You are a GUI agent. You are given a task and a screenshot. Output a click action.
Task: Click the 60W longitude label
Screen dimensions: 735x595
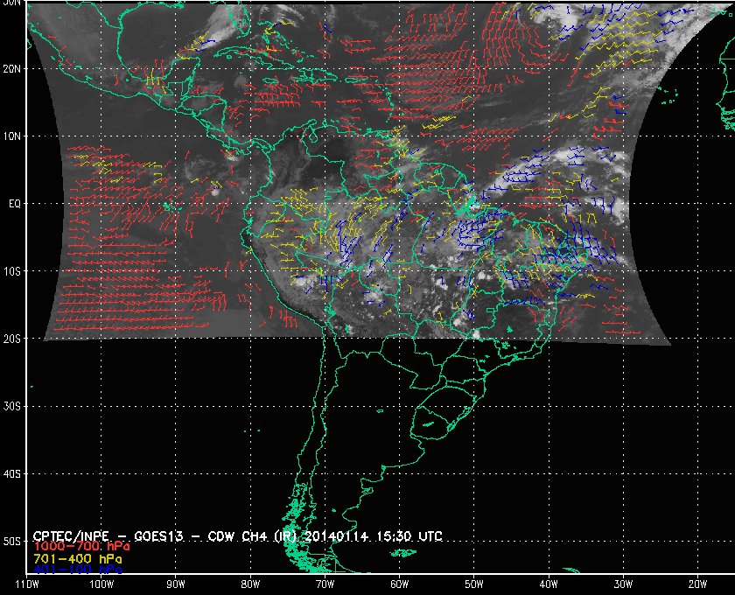[399, 584]
